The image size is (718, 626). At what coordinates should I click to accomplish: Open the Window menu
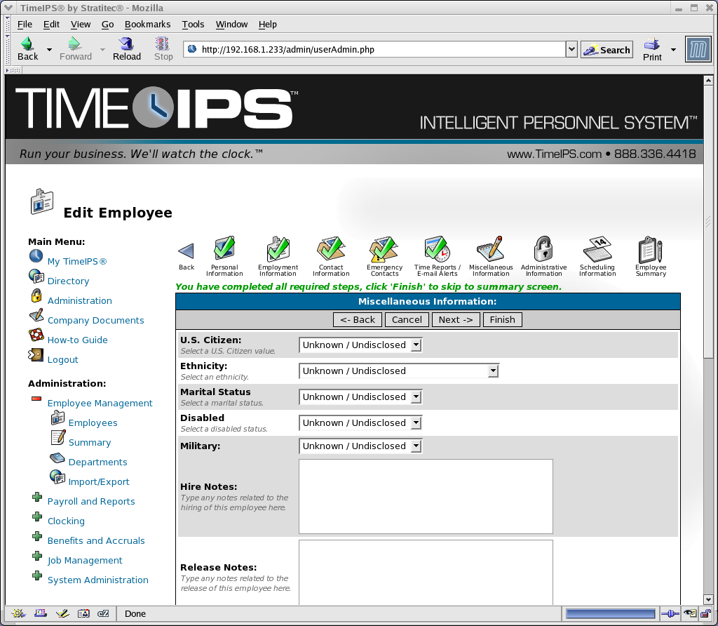click(x=231, y=25)
